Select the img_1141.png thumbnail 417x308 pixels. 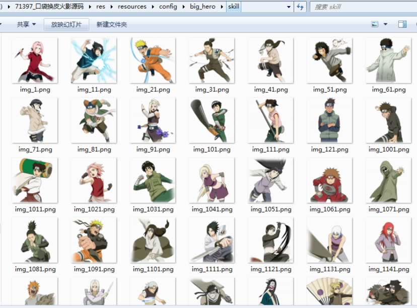click(388, 240)
